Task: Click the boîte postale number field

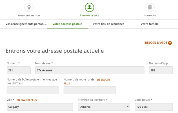Action: [33, 90]
